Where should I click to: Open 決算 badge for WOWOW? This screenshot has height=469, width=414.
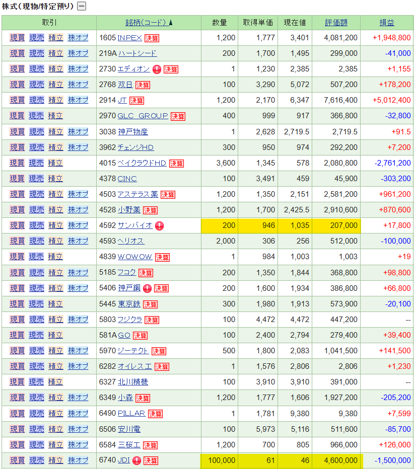click(163, 257)
